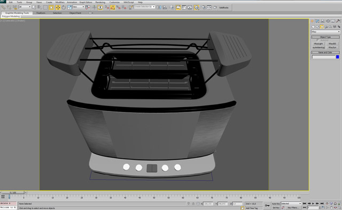The height and width of the screenshot is (210, 342).
Task: Open the Selected key filter dropdown
Action: (x=291, y=204)
